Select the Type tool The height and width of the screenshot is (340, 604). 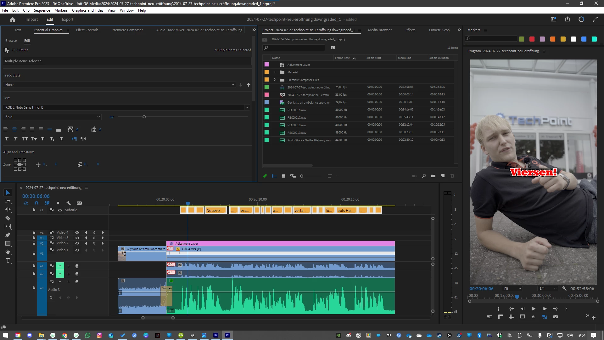[x=8, y=260]
